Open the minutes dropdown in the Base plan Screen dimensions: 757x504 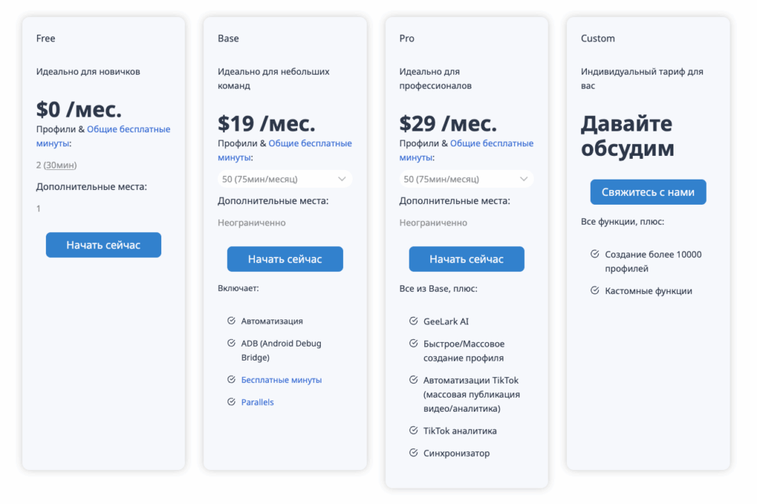(285, 178)
